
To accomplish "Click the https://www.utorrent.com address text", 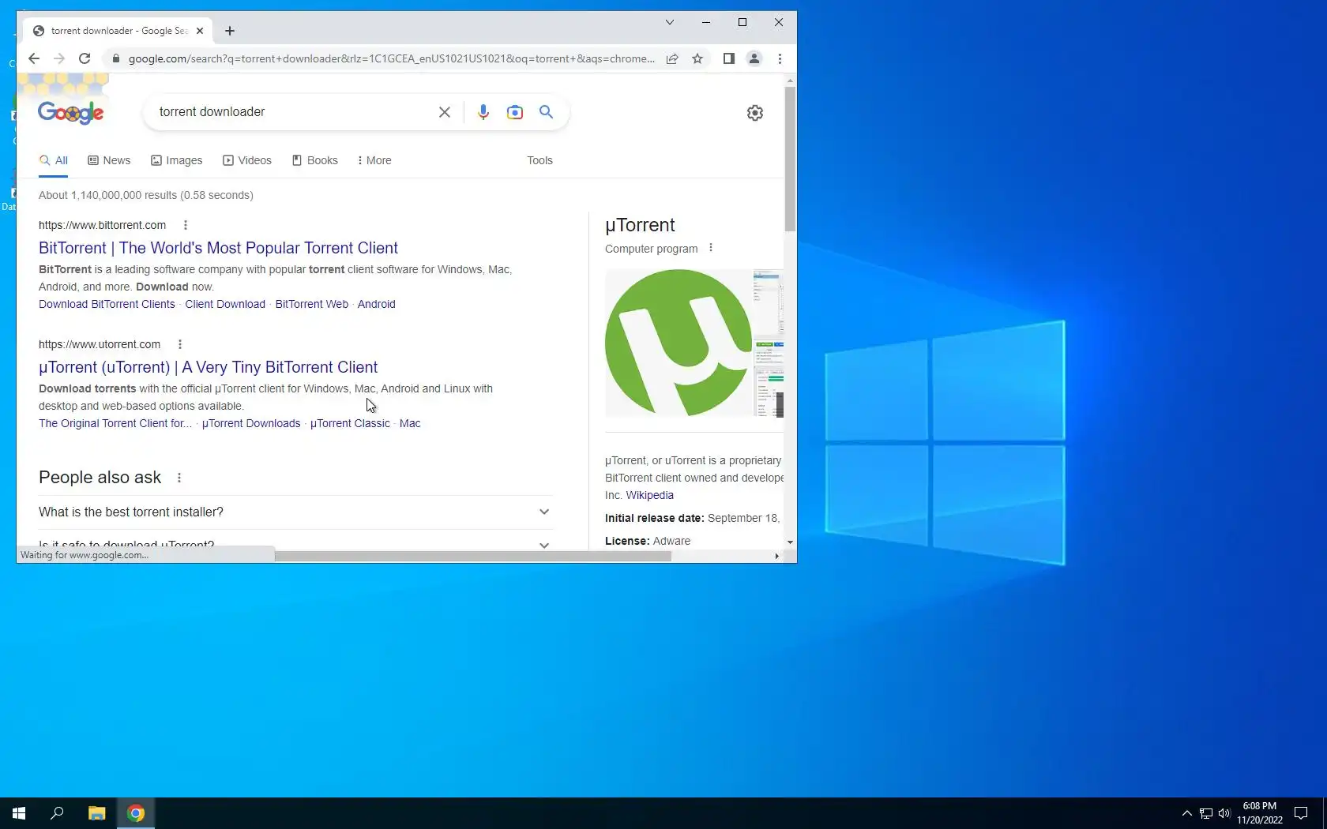I will point(100,344).
